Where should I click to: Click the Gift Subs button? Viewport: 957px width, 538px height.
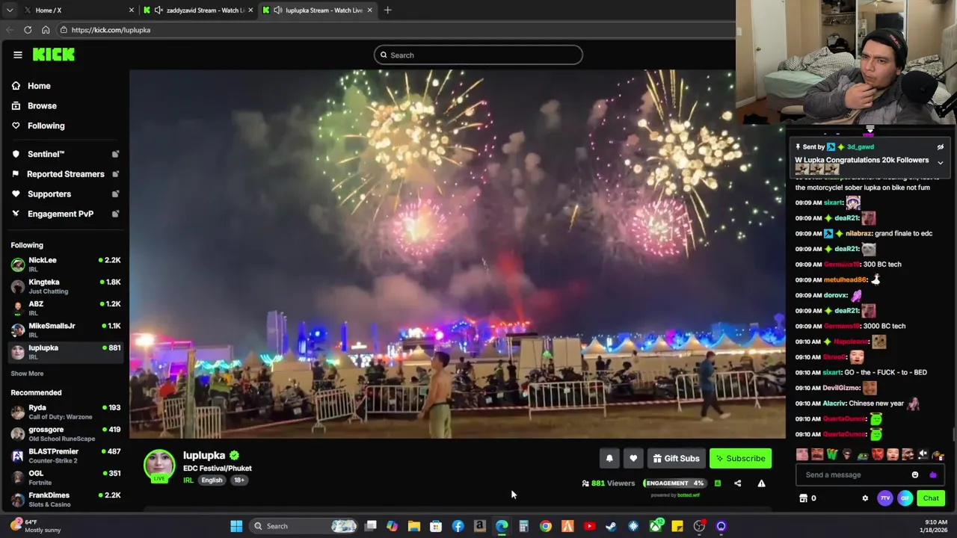point(676,459)
